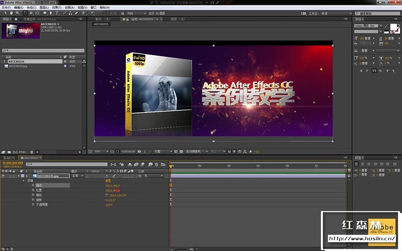
Task: Select the Eraser tool
Action: click(76, 13)
